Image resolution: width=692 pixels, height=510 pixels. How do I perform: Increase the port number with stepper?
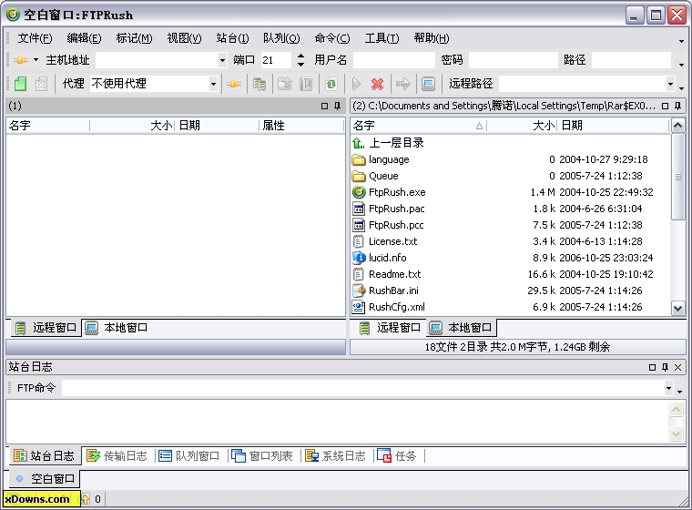tap(301, 56)
